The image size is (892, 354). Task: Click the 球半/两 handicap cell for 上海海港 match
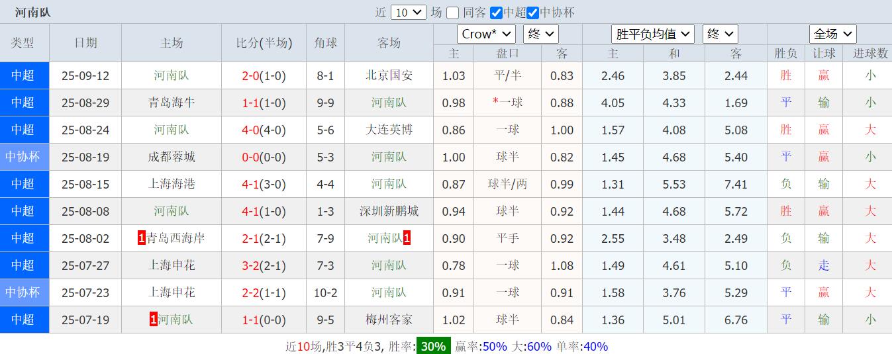[x=507, y=184]
